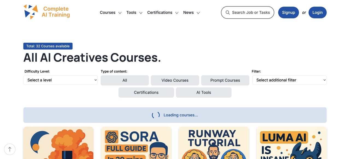Filter content by AI Tools
350x159 pixels.
(204, 92)
